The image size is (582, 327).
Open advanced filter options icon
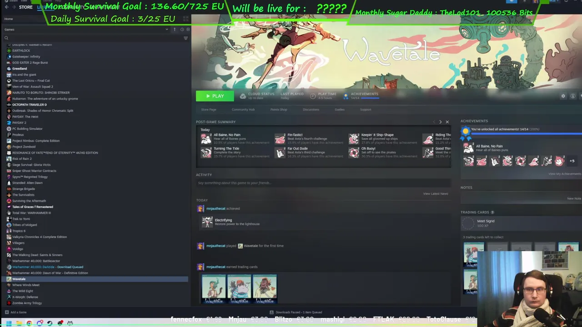186,38
